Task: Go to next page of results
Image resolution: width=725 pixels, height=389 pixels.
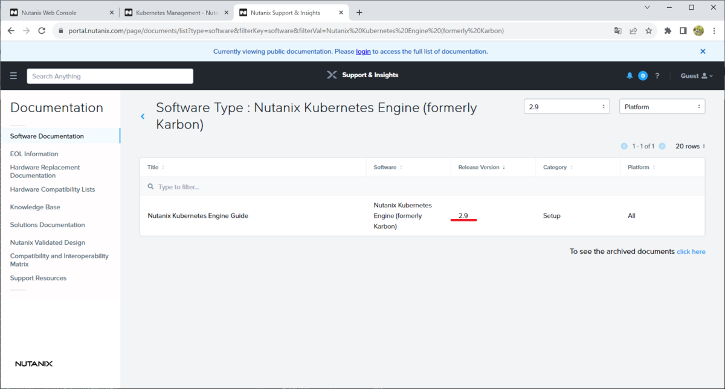Action: [662, 147]
